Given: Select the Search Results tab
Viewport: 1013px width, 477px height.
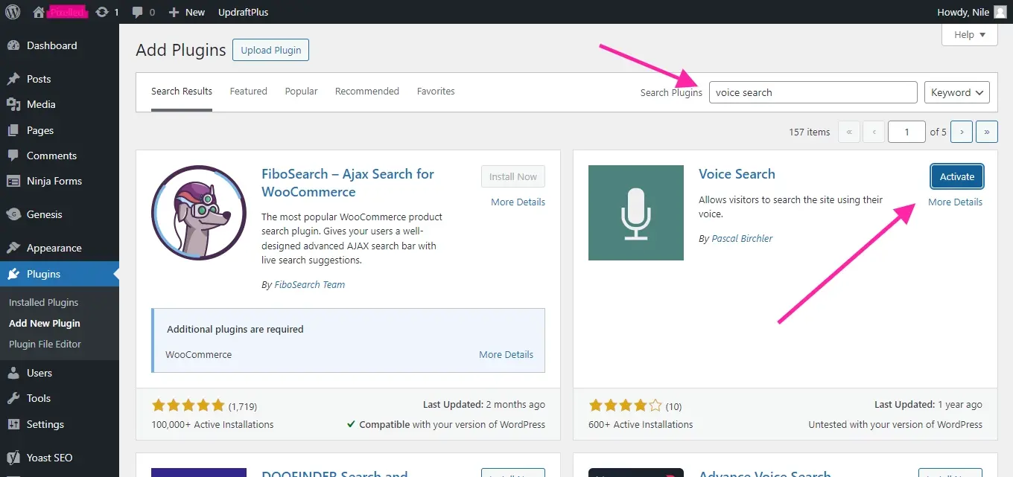Looking at the screenshot, I should click(182, 92).
